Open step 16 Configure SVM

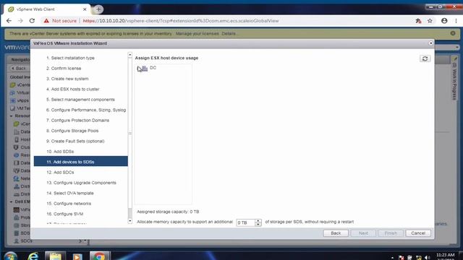pyautogui.click(x=64, y=214)
